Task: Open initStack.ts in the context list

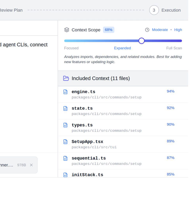Action: [x=123, y=173]
